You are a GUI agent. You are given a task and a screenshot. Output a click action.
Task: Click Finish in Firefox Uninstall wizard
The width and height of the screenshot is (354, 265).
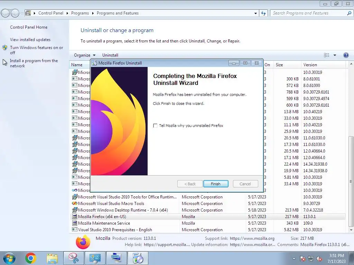(216, 184)
